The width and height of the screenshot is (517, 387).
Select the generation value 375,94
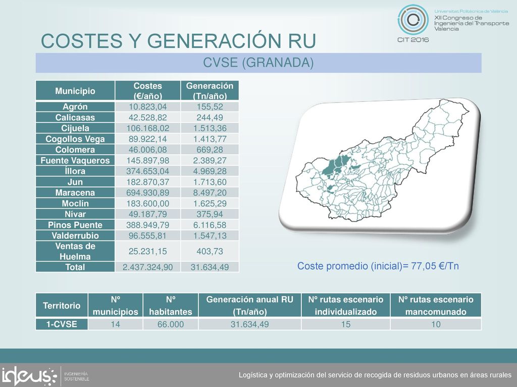click(x=210, y=214)
